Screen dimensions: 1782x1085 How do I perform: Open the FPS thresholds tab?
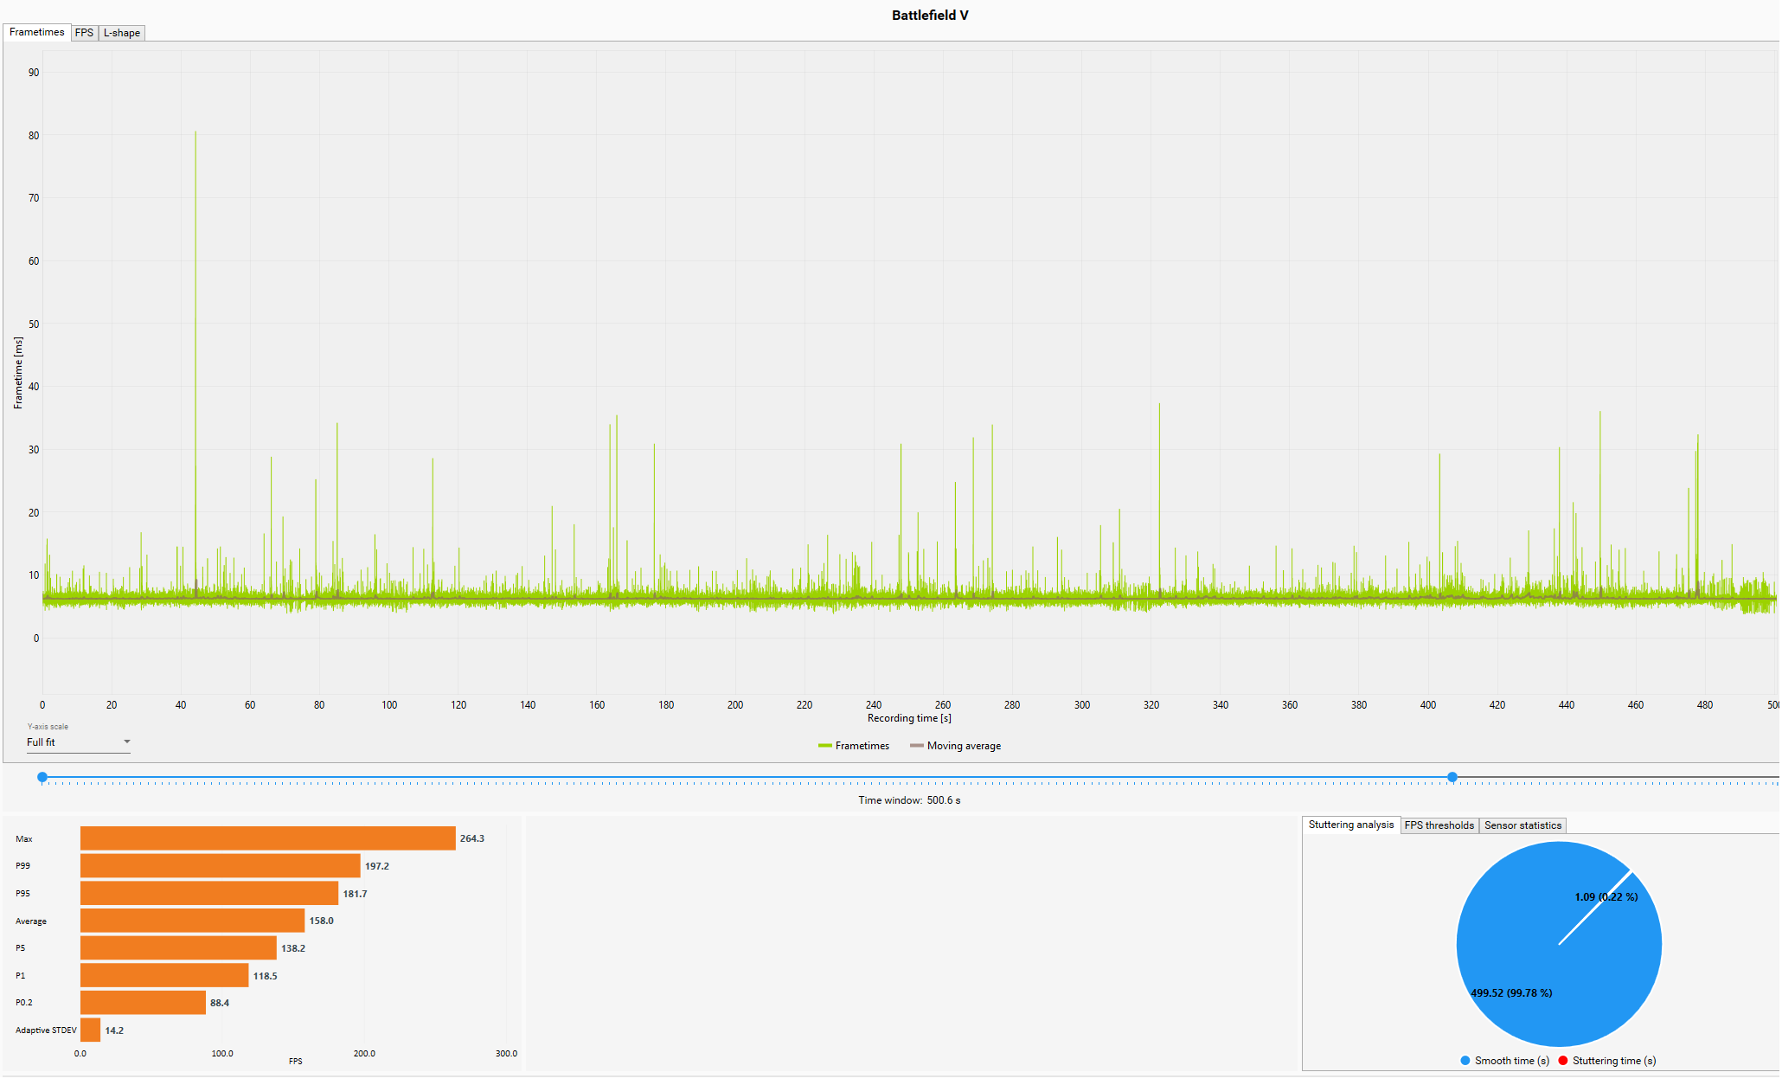1439,825
